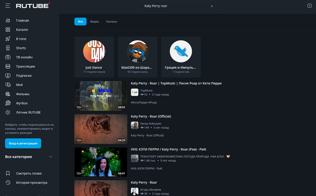The image size is (316, 196).
Task: Click ТРАНСПОРТ АКВАРИУМИСТИКА channel avatar
Action: tap(135, 158)
